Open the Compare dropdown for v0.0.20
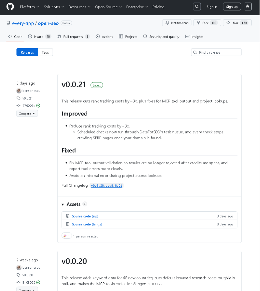 pos(27,289)
